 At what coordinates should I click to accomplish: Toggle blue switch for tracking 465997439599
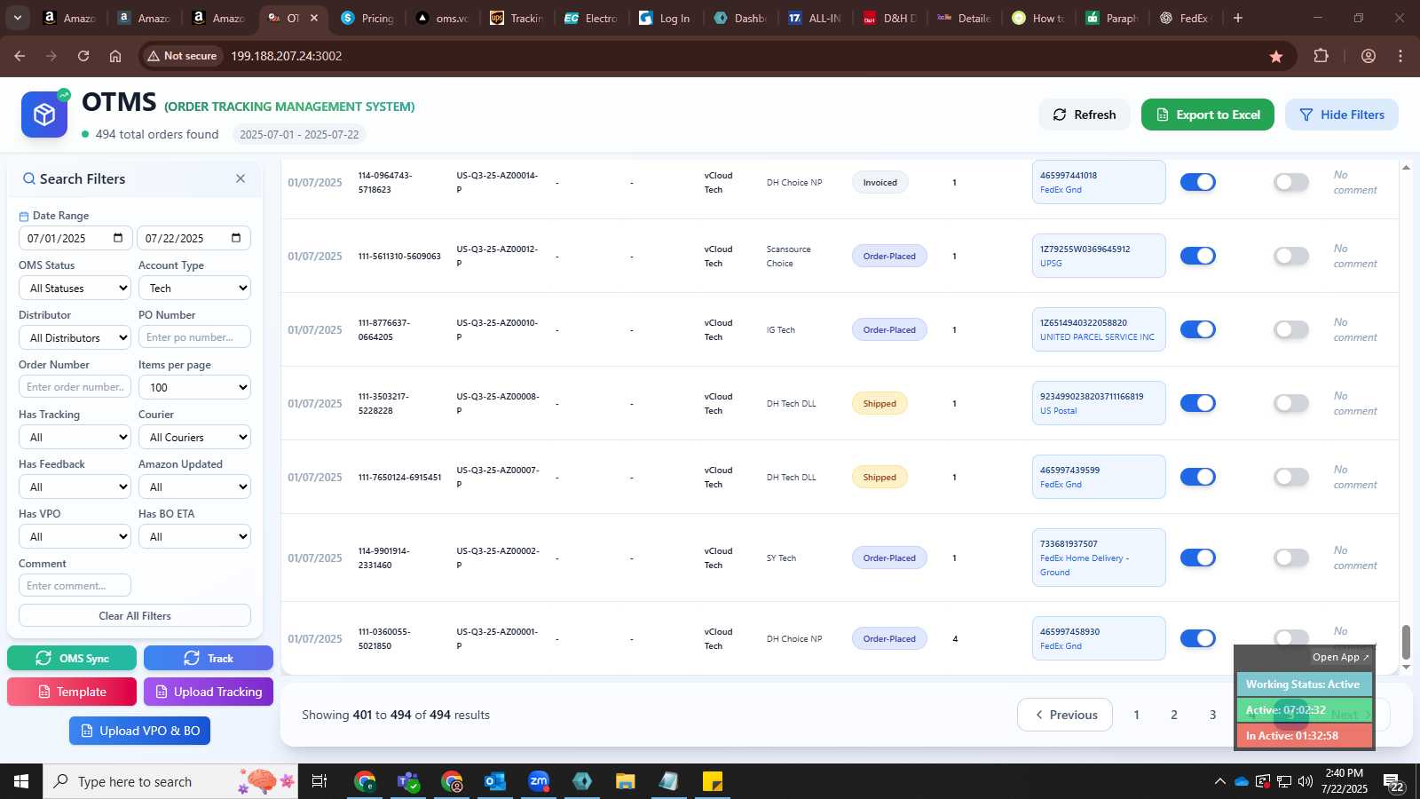[x=1197, y=477]
